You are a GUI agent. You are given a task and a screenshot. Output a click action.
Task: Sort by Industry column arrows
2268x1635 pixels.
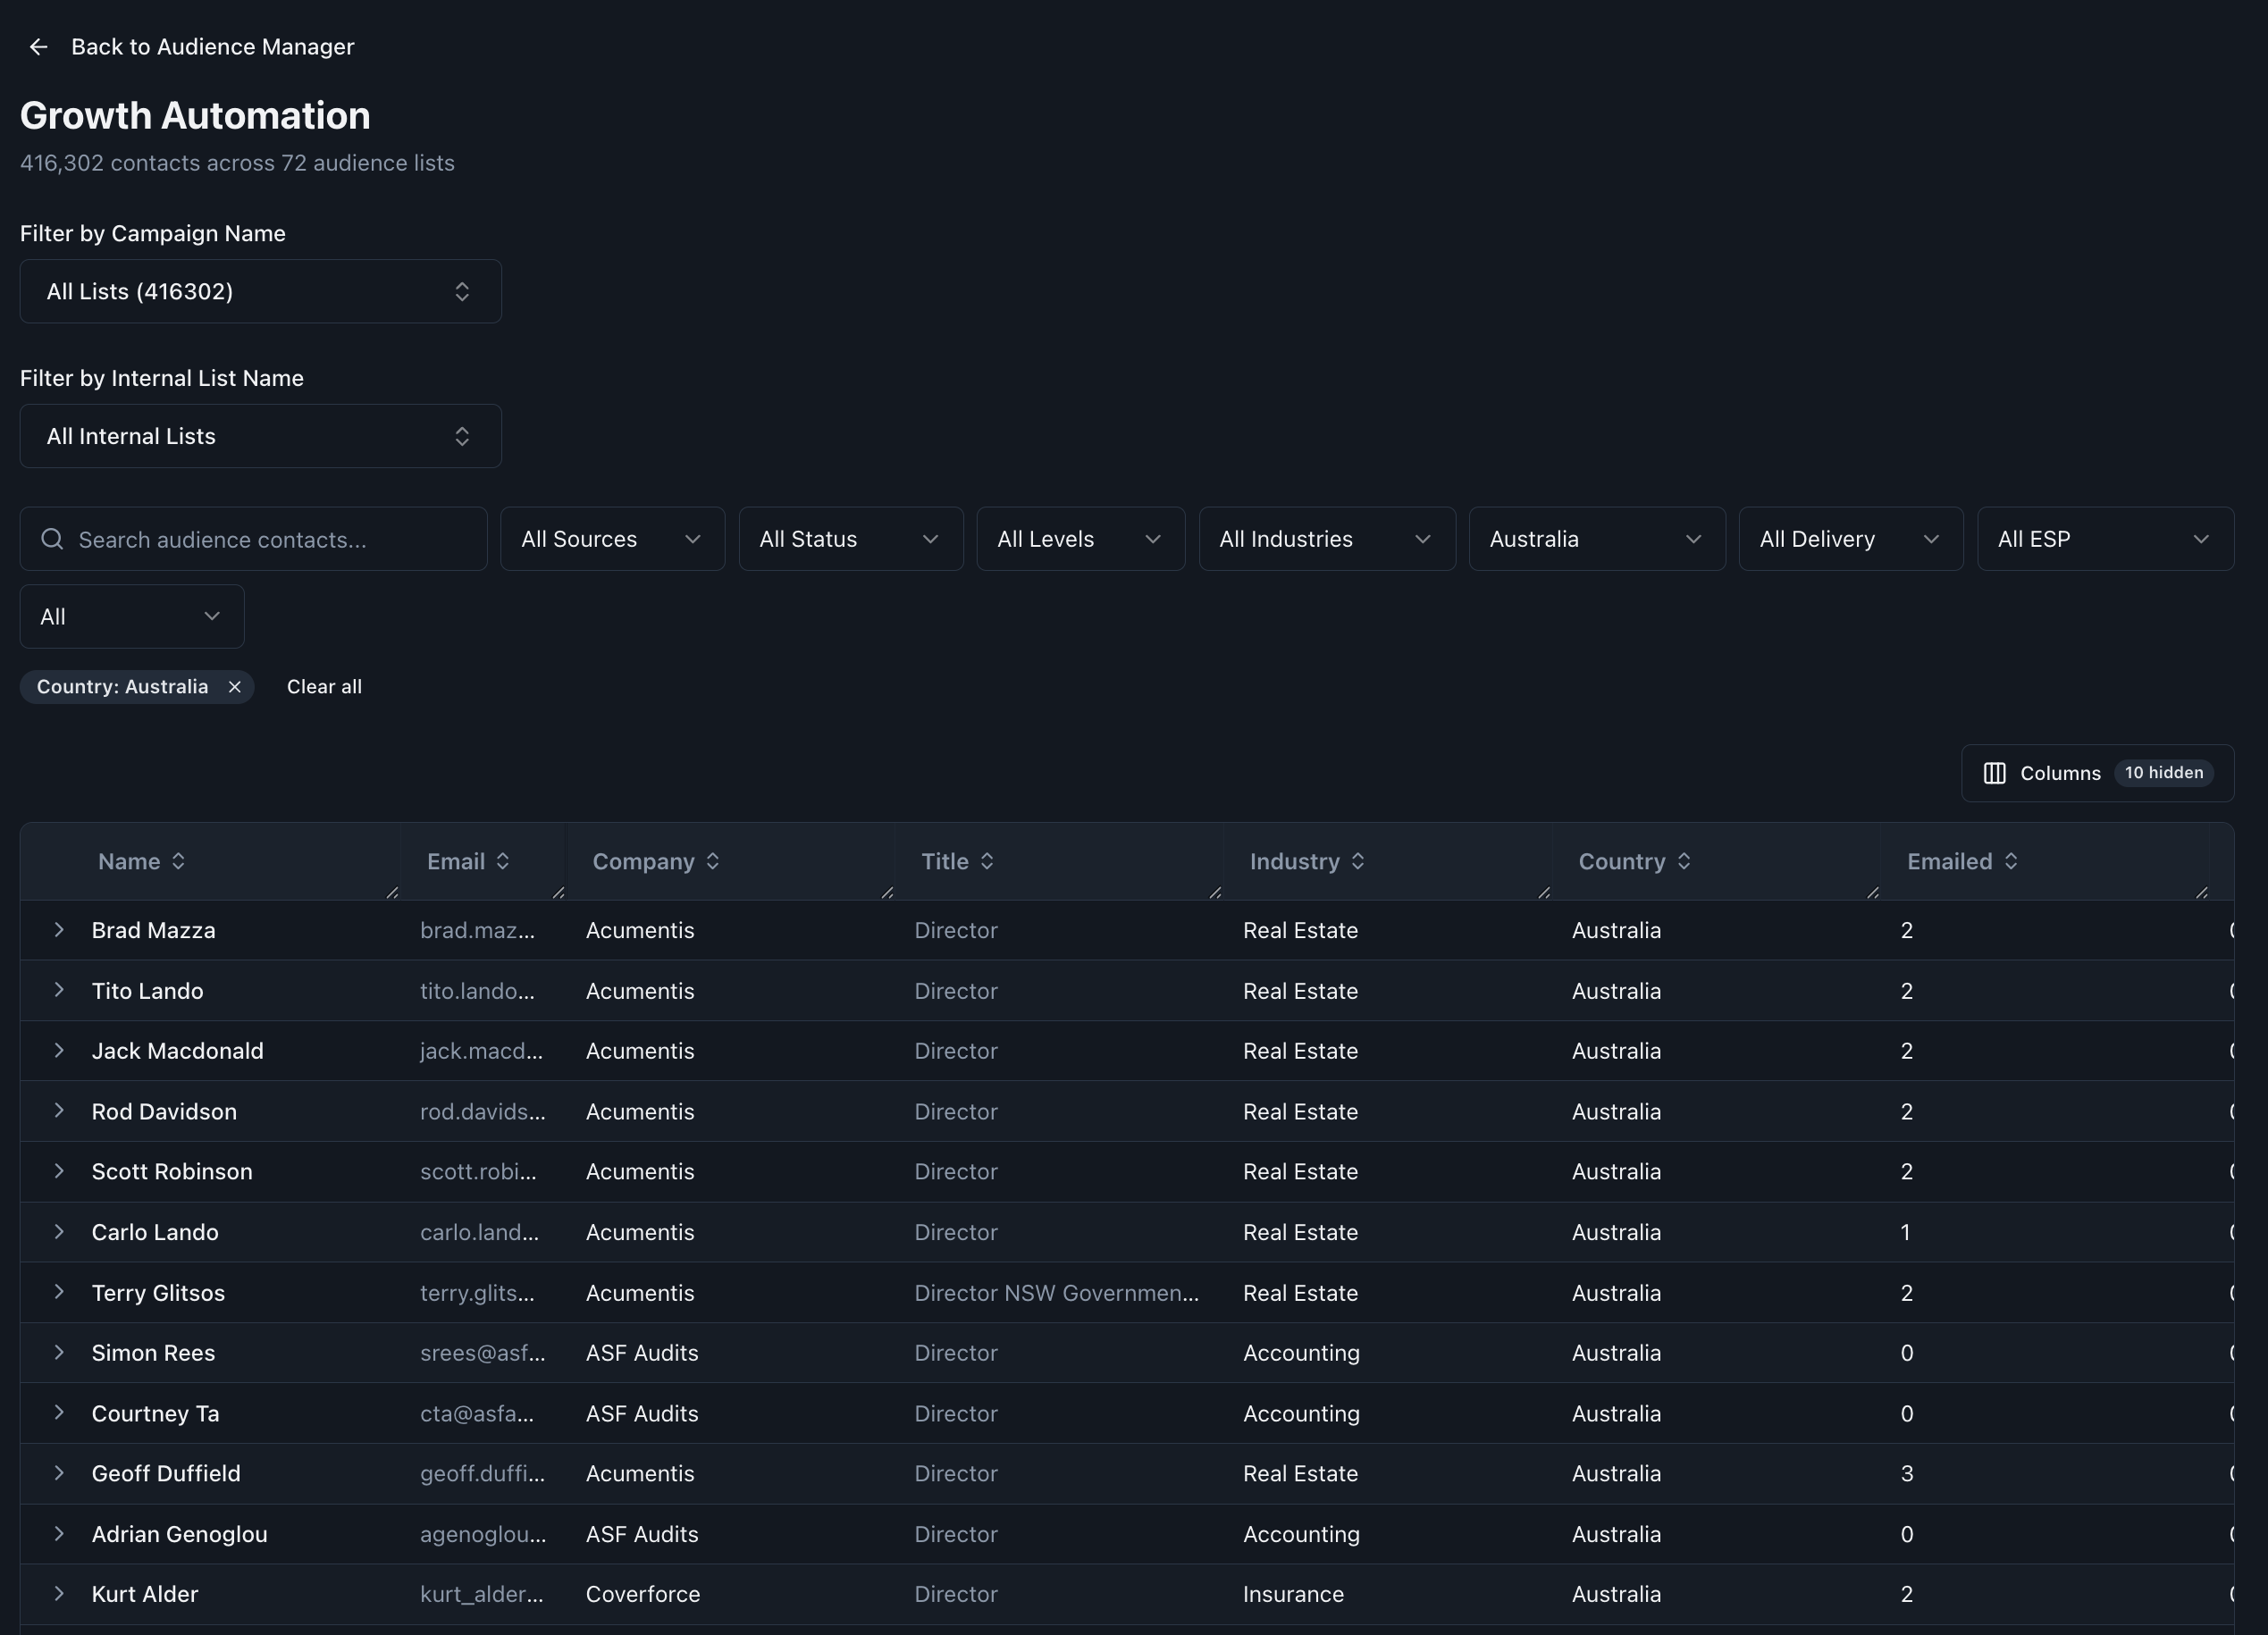pos(1358,861)
